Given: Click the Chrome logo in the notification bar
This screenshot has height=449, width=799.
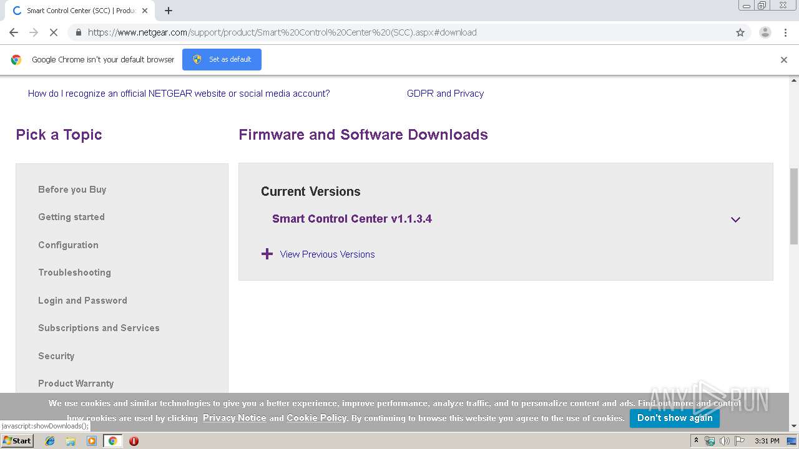Looking at the screenshot, I should (x=16, y=60).
